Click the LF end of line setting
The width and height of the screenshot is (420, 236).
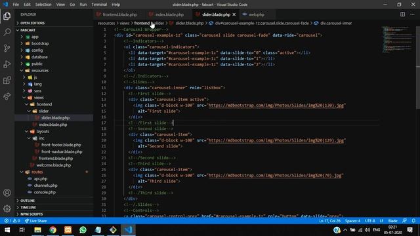381,221
